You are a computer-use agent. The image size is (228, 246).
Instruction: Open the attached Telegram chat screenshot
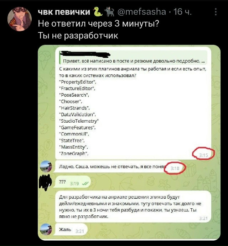(129, 143)
